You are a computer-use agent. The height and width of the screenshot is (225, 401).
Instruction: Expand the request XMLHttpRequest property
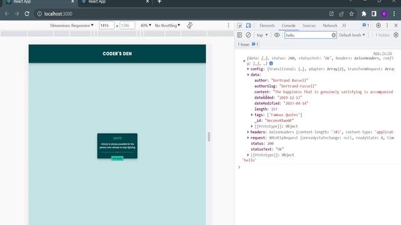248,137
